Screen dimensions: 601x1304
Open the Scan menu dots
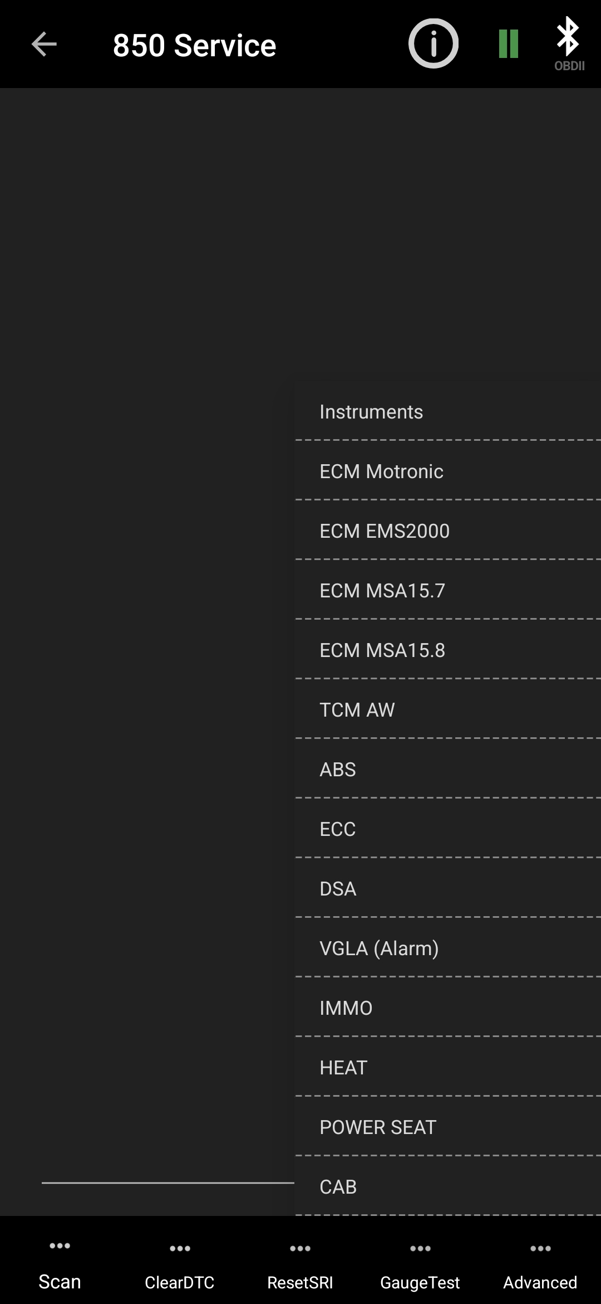point(60,1246)
